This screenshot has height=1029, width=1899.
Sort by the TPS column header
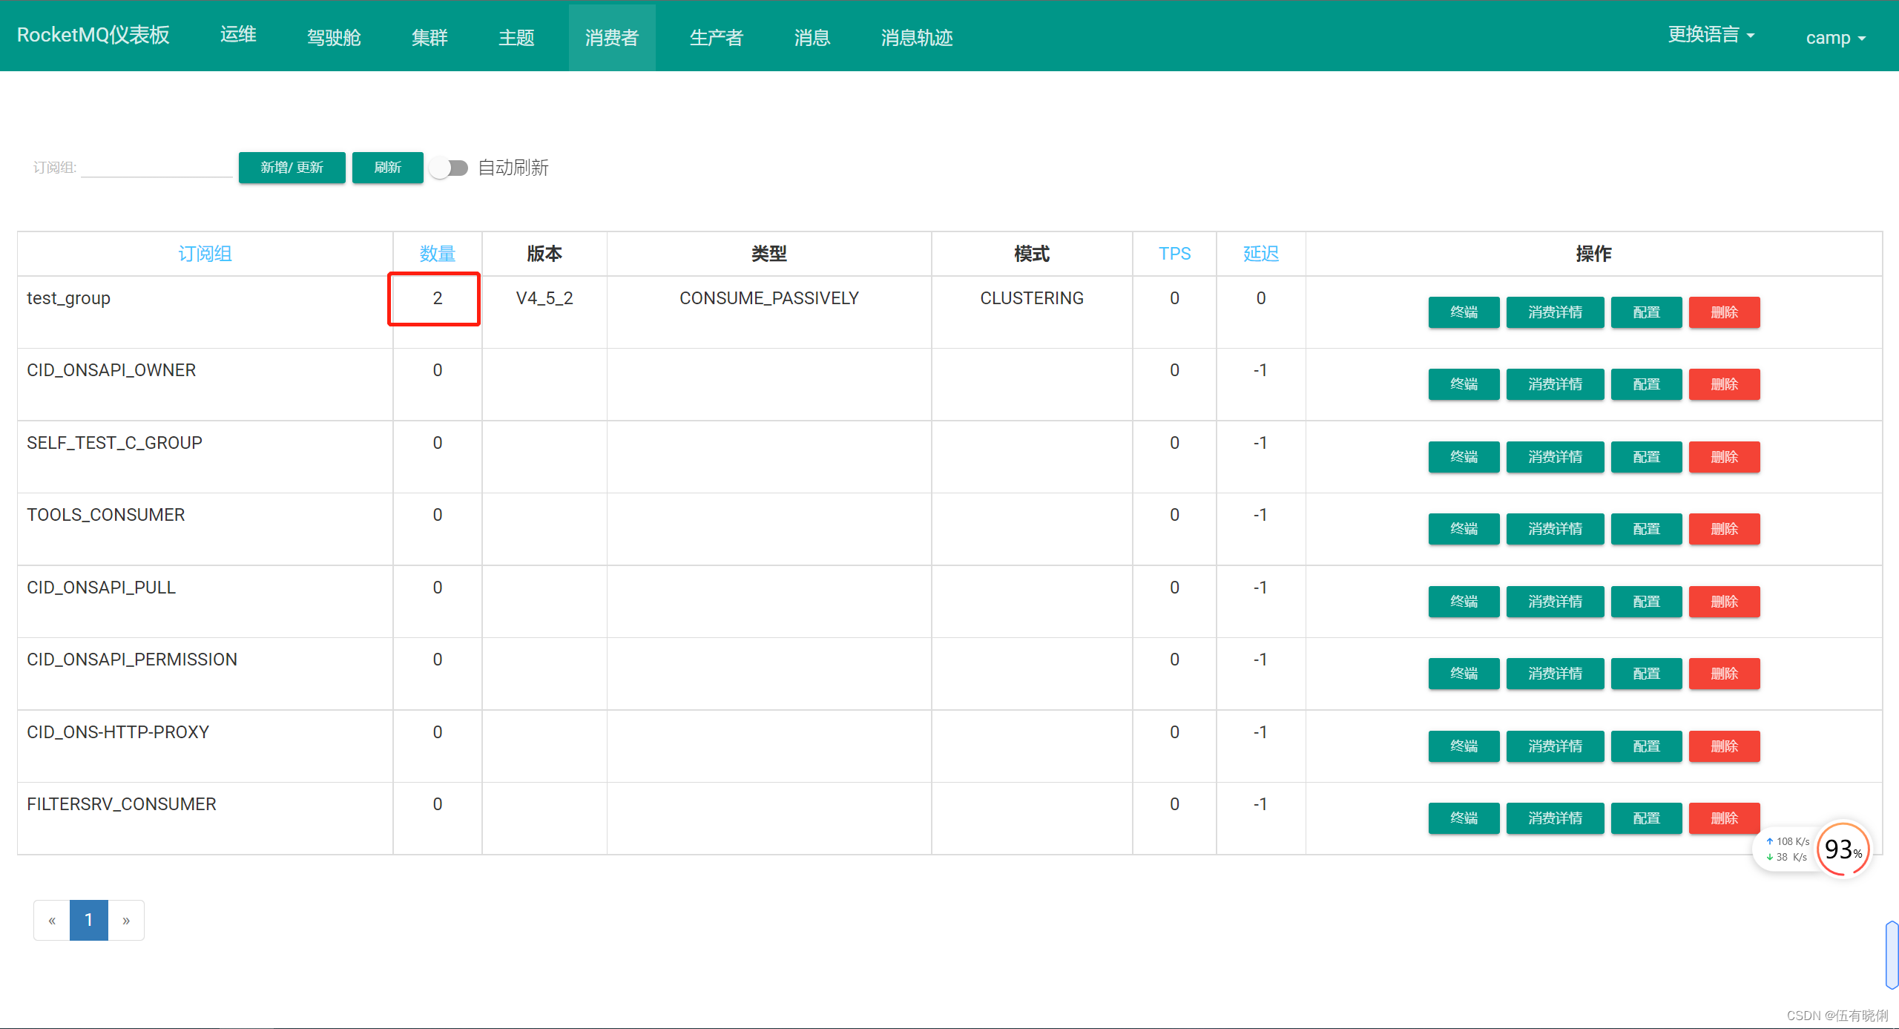(x=1174, y=254)
